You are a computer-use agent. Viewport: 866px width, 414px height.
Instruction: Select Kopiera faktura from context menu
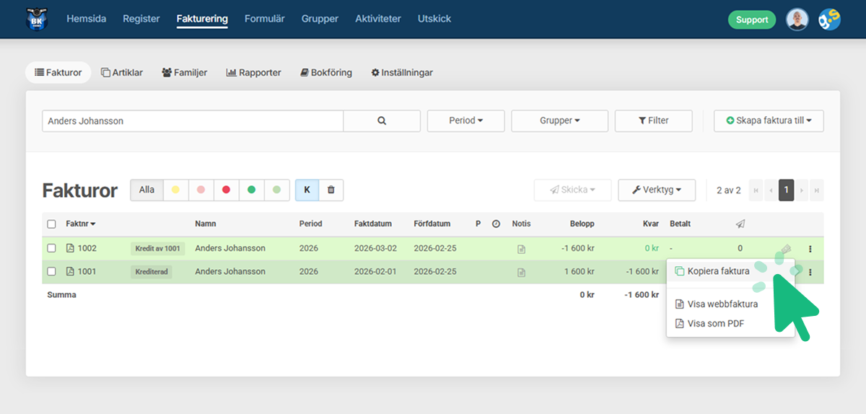pos(717,271)
